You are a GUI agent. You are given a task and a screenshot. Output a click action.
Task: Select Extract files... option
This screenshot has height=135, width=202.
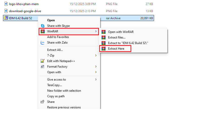click(117, 37)
